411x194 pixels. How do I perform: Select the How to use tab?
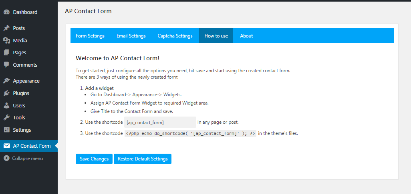click(216, 36)
